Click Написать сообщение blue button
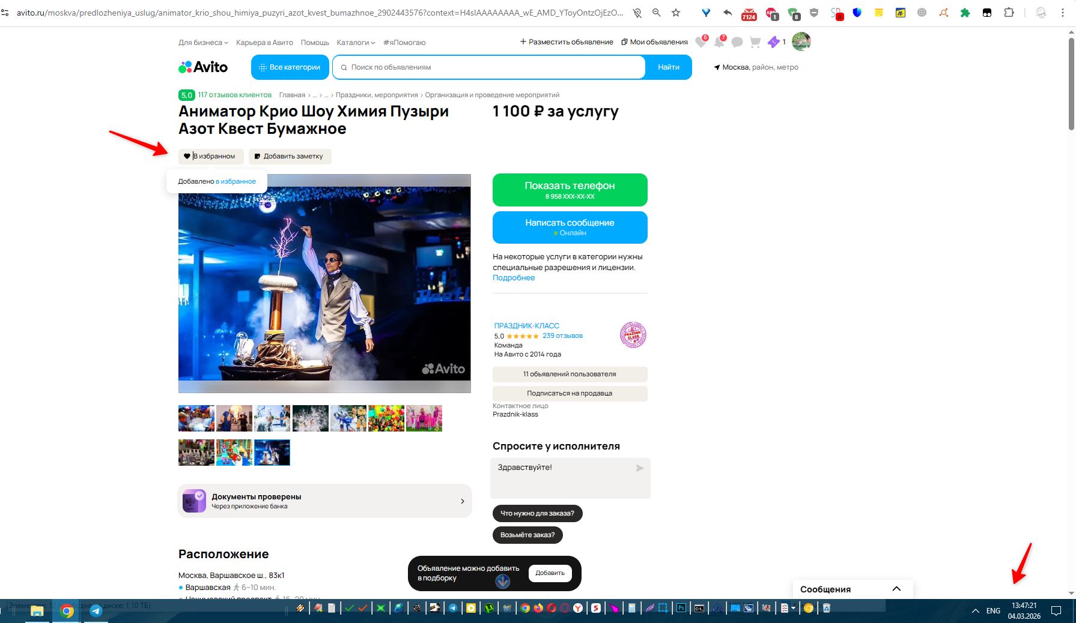Screen dimensions: 1076x623 570,227
